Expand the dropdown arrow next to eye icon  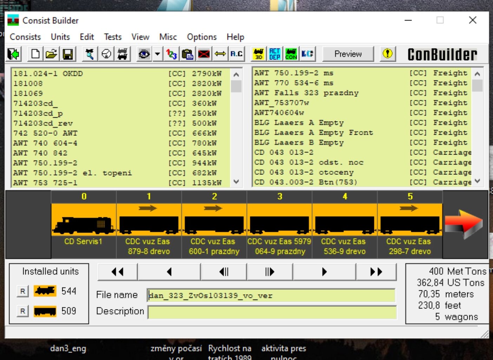click(157, 54)
